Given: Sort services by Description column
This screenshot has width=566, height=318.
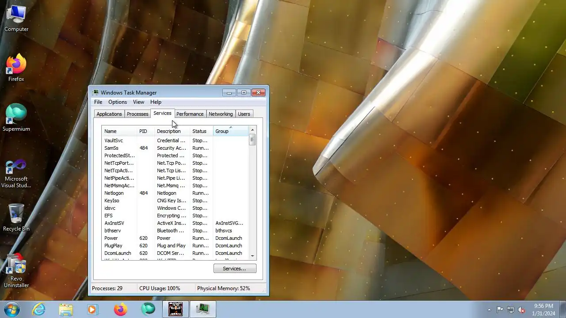Looking at the screenshot, I should (172, 131).
